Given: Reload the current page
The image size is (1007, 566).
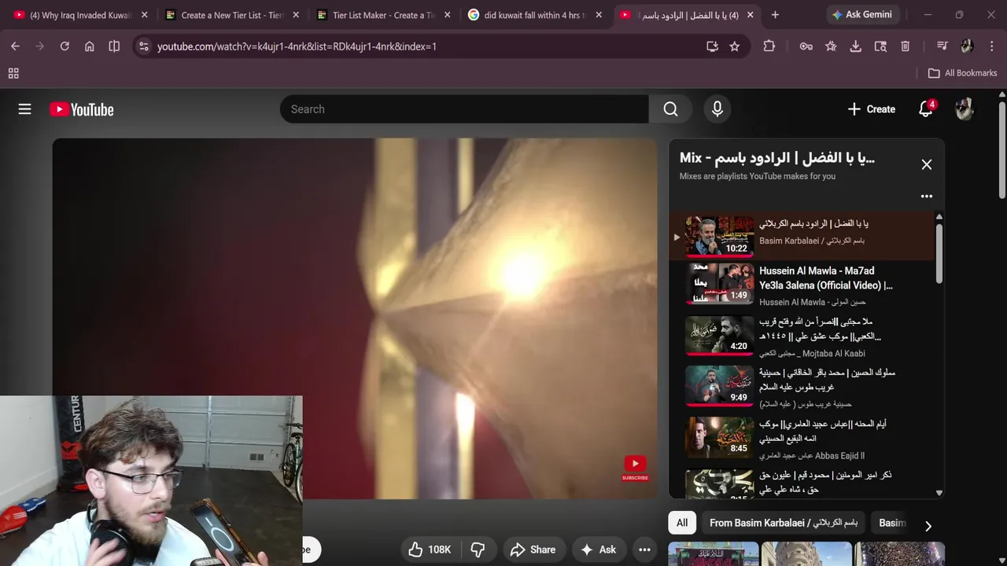Looking at the screenshot, I should [x=65, y=46].
